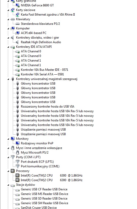Viewport: 137px width, 209px height.
Task: Click the Kontroler VIA Serial ATA icon
Action: point(18,75)
